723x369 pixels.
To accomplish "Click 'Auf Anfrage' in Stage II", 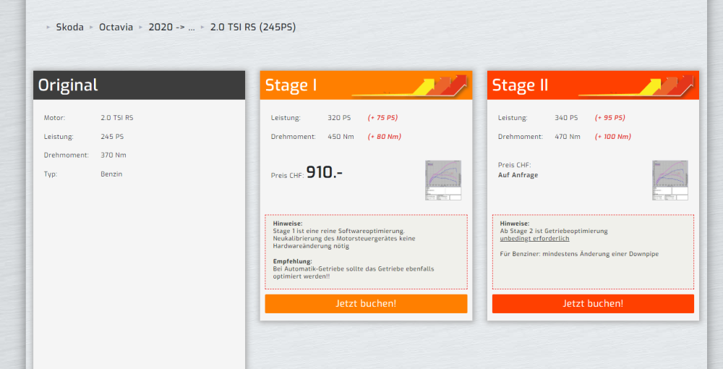I will pos(518,175).
